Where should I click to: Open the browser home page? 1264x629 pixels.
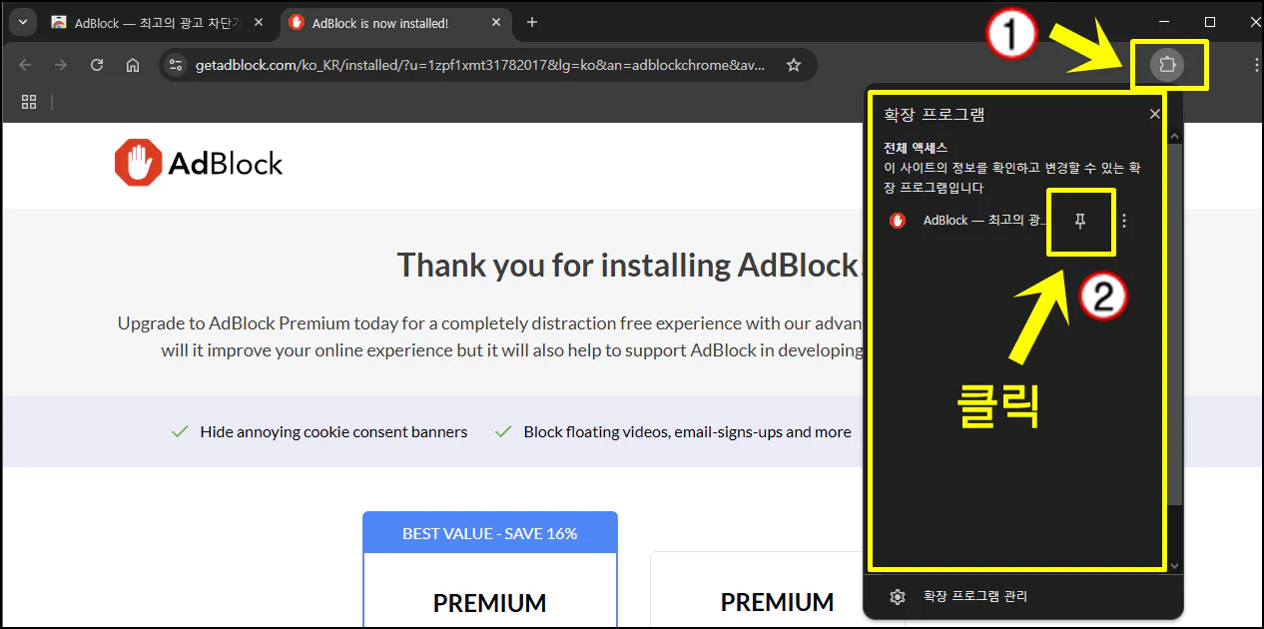tap(133, 66)
